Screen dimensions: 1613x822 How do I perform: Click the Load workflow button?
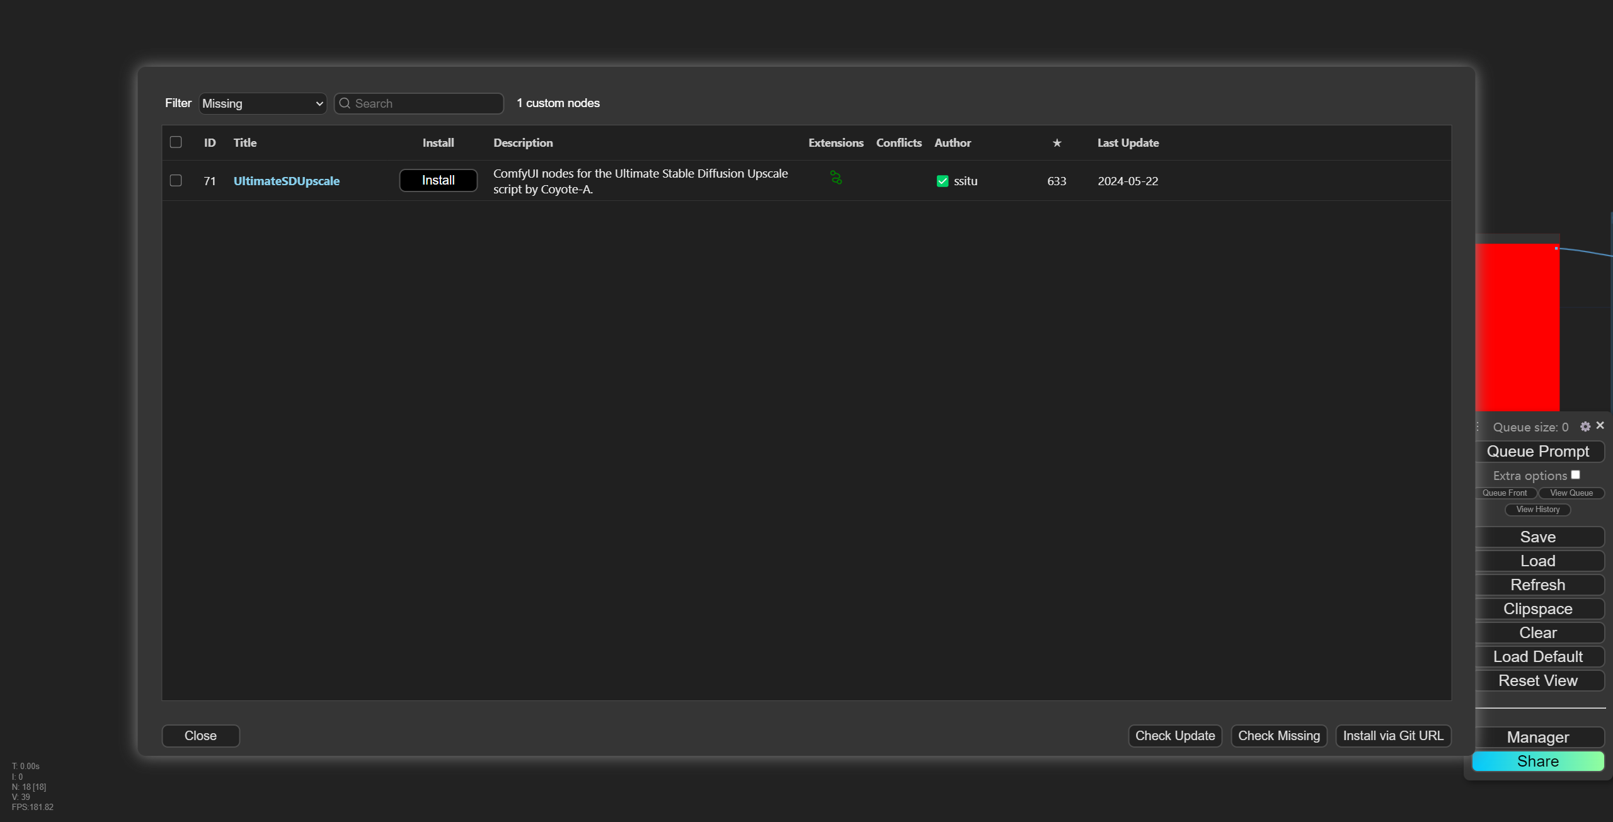click(1538, 561)
